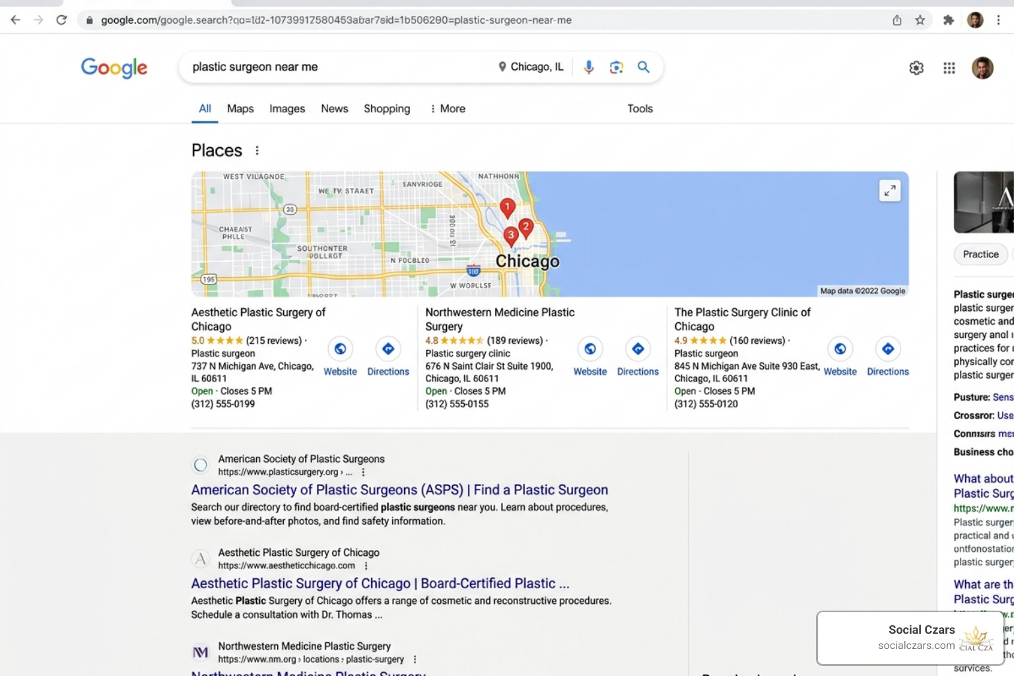Viewport: 1014px width, 676px height.
Task: Open Aesthetic Plastic Surgery of Chicago Board-Certified result
Action: pos(380,584)
